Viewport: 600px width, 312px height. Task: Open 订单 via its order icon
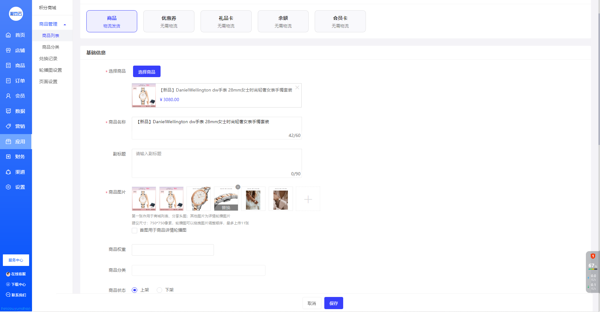pyautogui.click(x=8, y=81)
